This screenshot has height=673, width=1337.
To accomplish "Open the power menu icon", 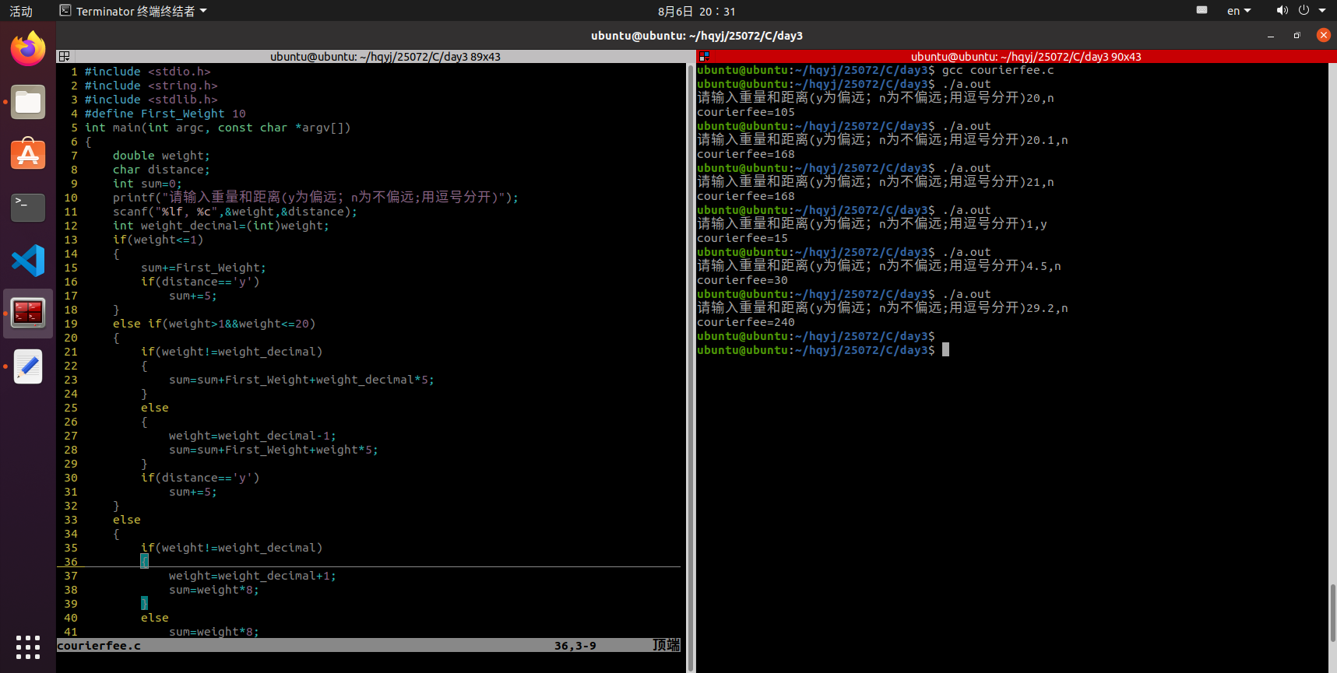I will [x=1304, y=11].
